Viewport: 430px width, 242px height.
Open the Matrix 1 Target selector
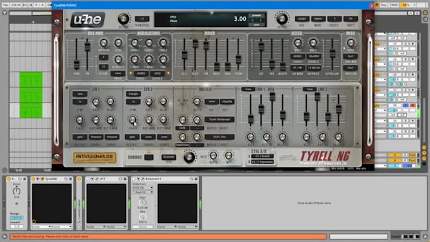[219, 119]
